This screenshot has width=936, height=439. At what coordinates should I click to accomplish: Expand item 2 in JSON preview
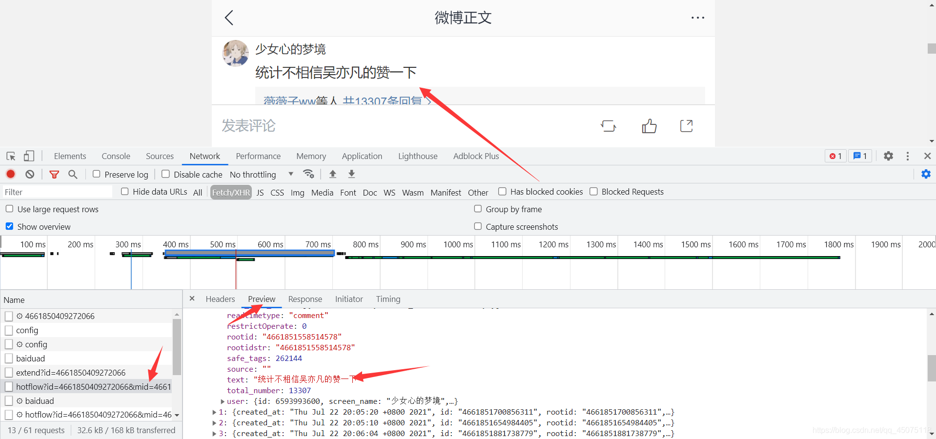[214, 423]
